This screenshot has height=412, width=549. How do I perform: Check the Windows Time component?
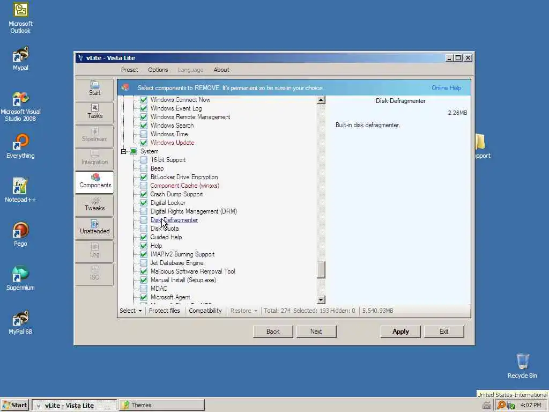(144, 134)
